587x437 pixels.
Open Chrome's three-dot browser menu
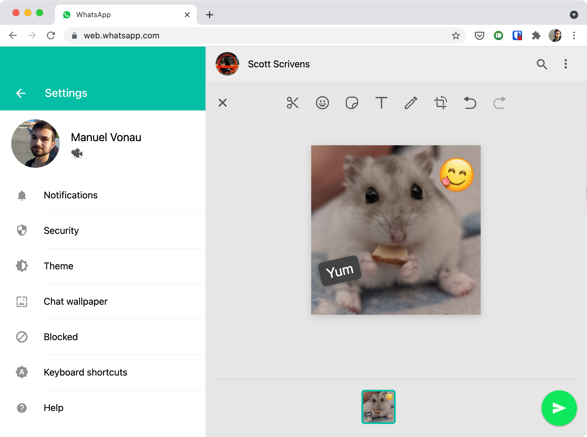573,35
